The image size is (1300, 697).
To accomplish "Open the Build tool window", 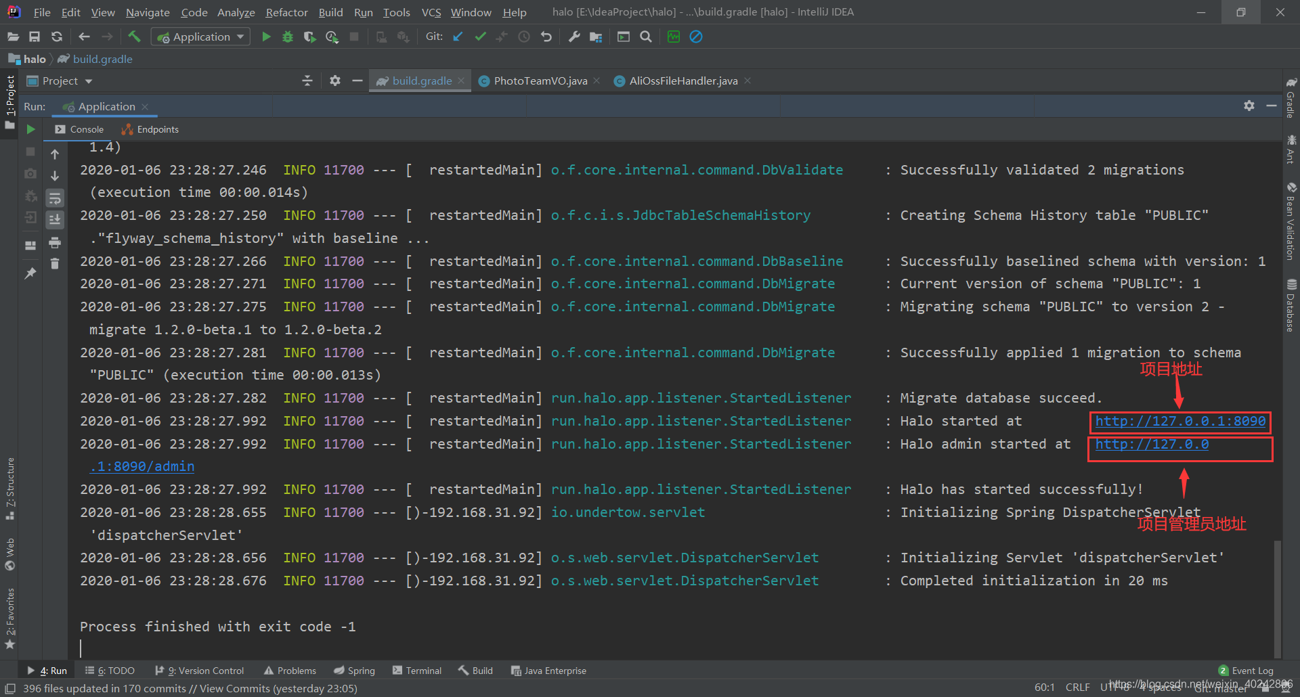I will point(475,671).
